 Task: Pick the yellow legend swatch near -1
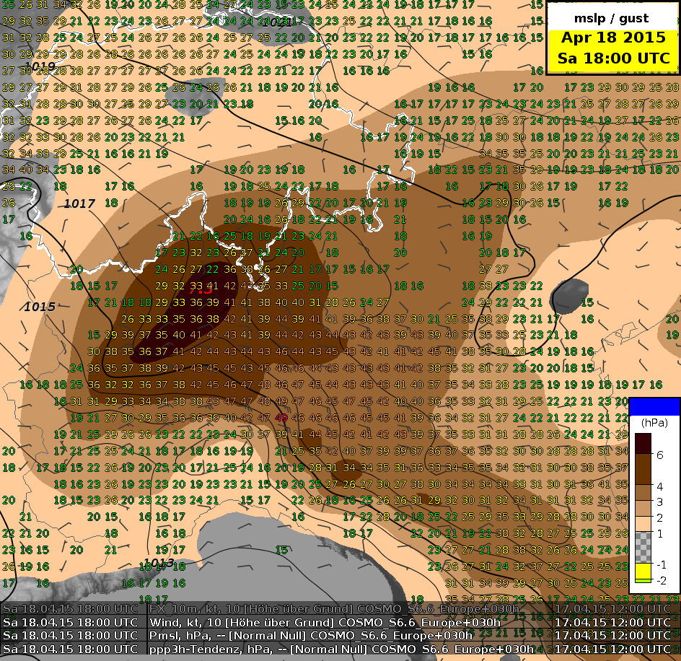pos(643,571)
